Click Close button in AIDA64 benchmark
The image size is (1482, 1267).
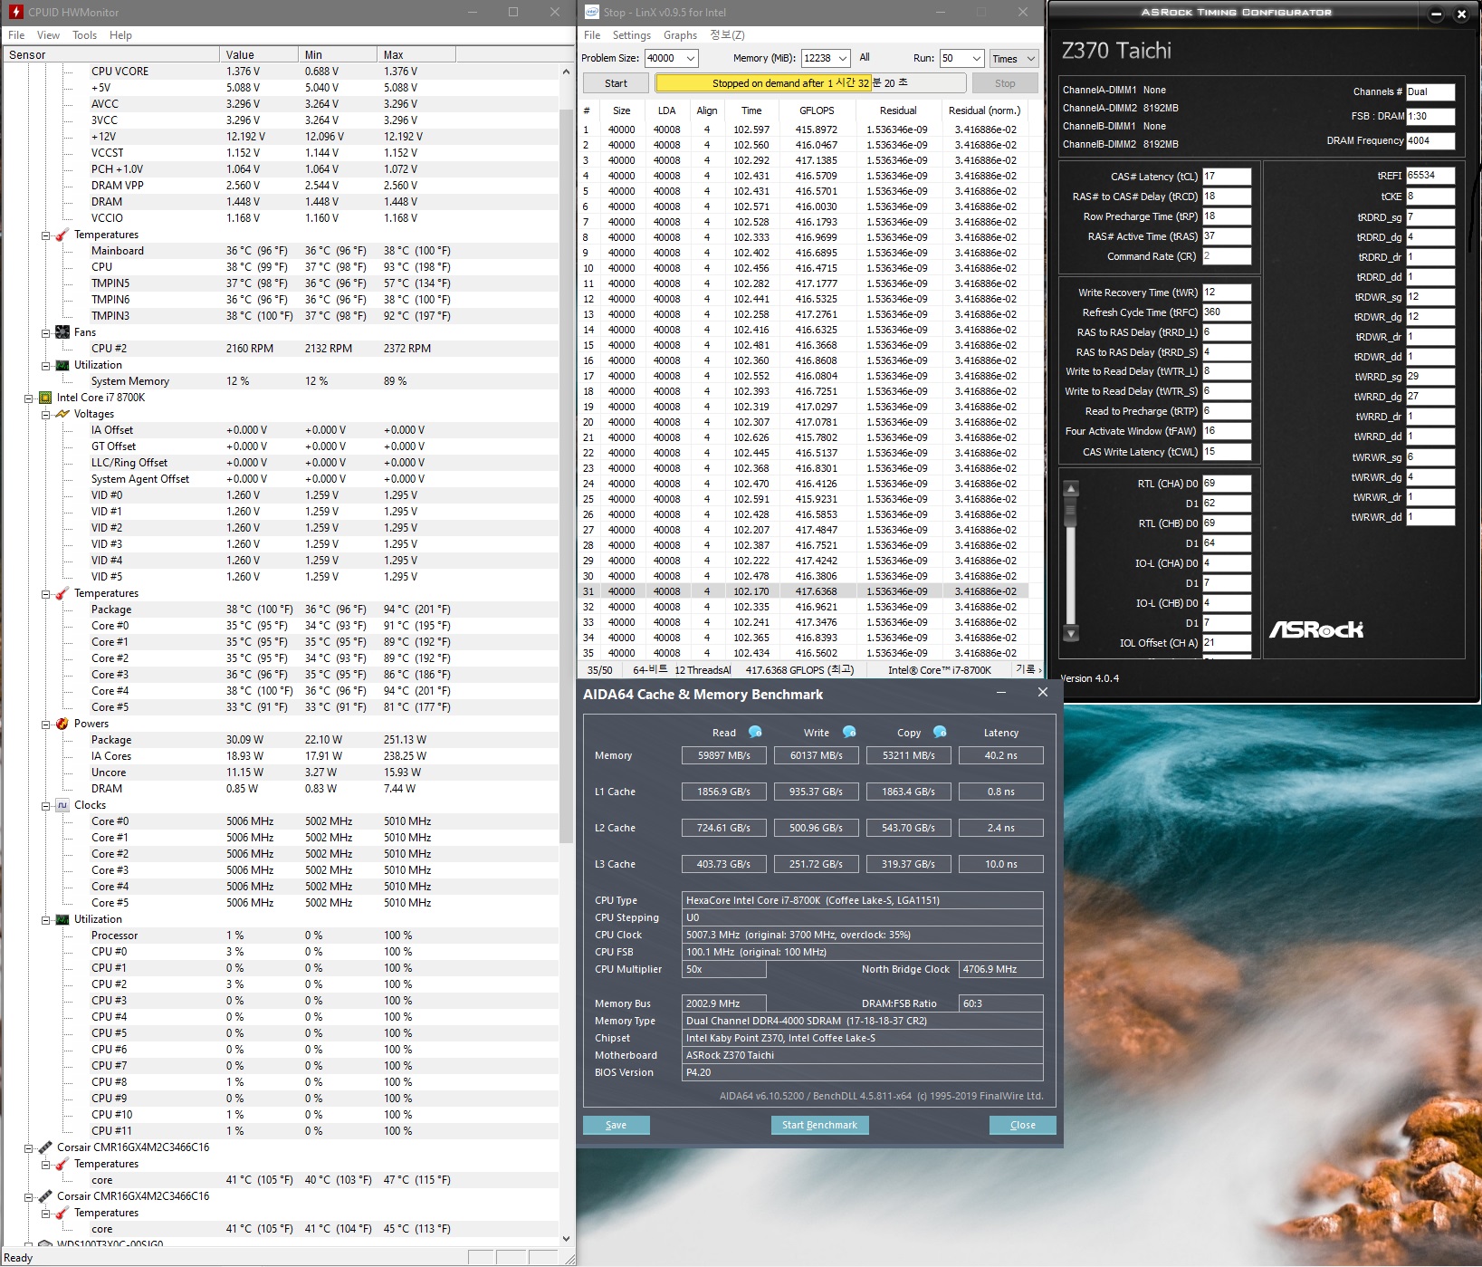(x=1022, y=1125)
